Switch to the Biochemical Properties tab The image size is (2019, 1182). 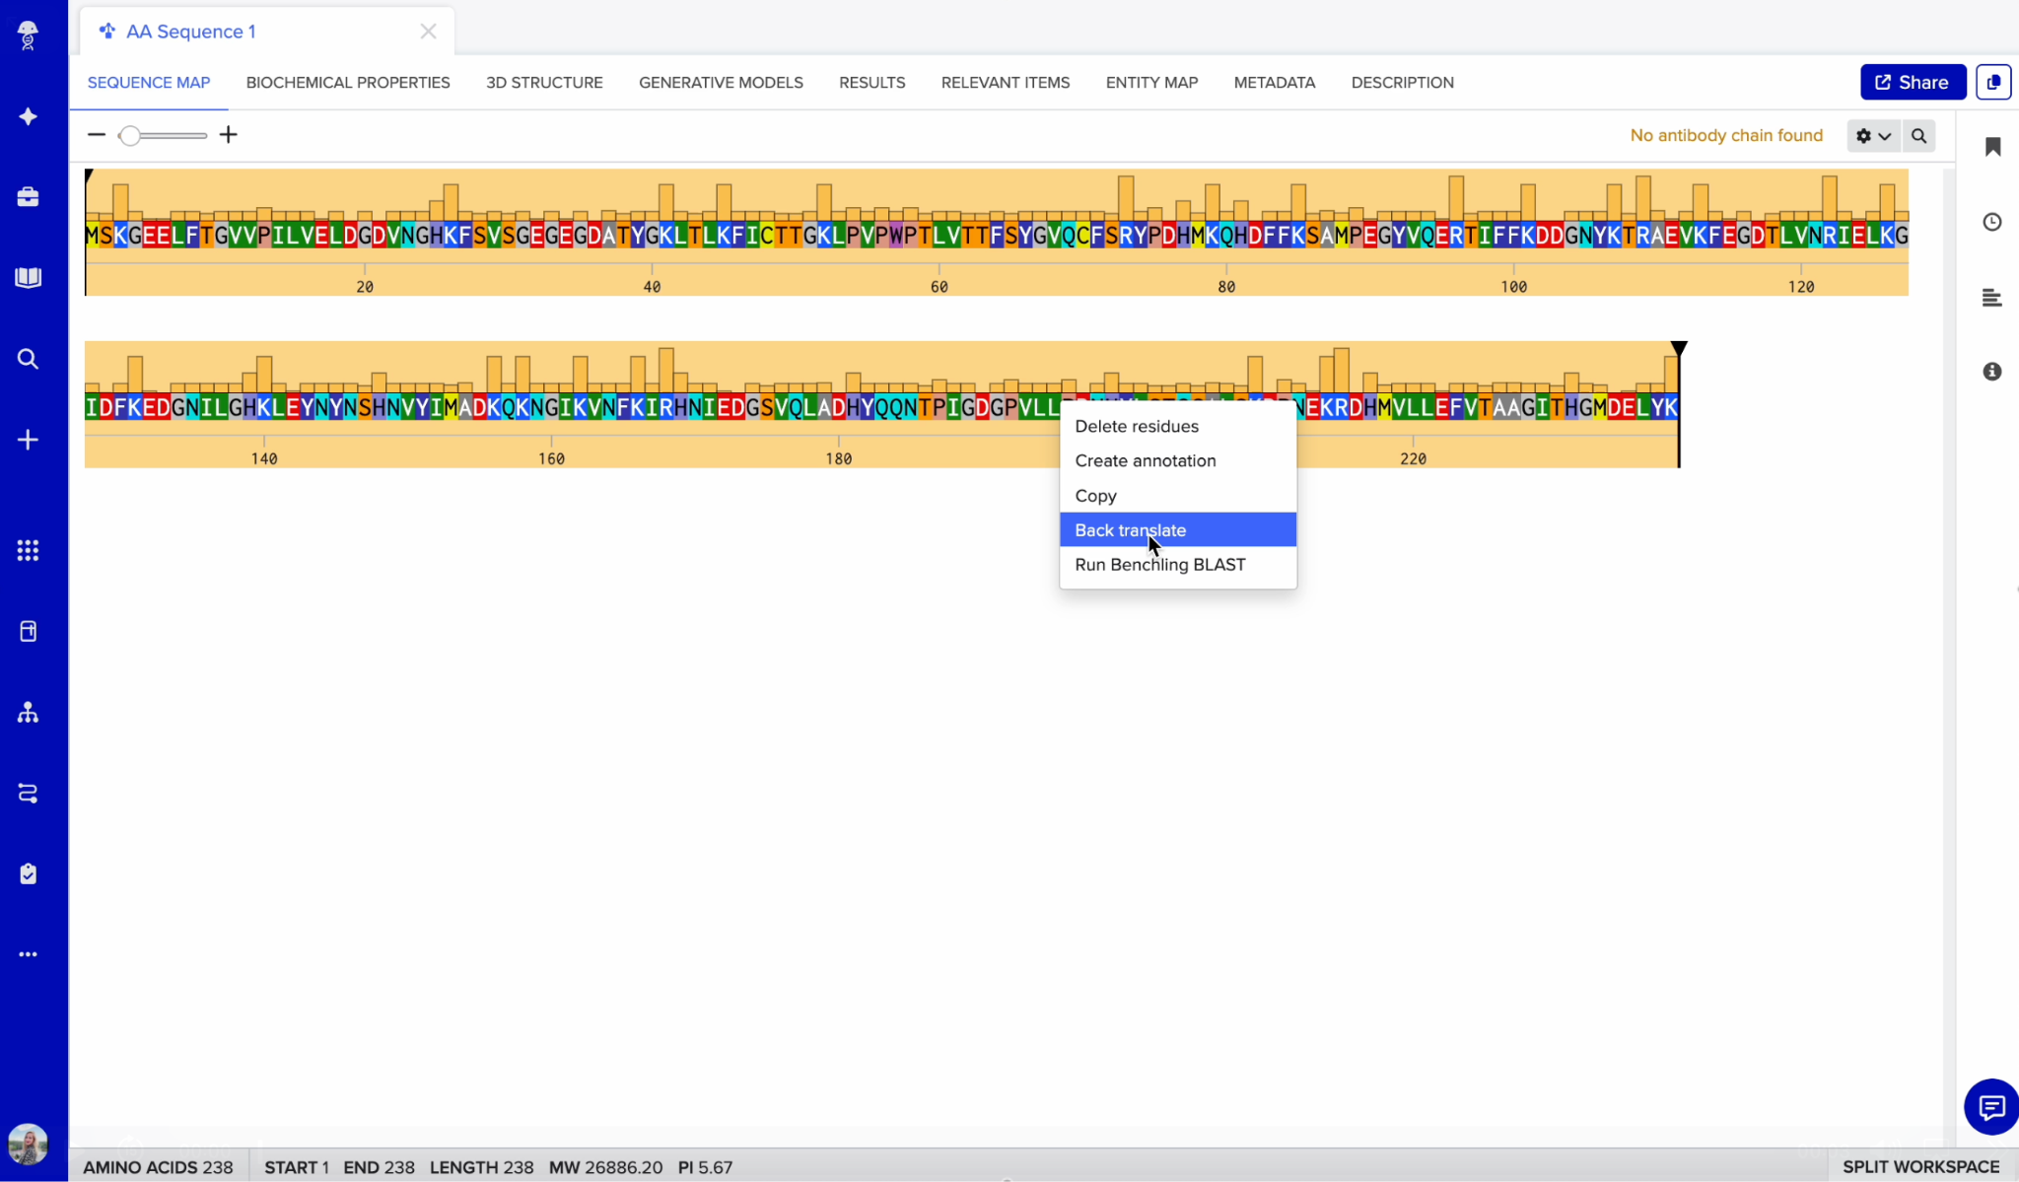point(348,83)
